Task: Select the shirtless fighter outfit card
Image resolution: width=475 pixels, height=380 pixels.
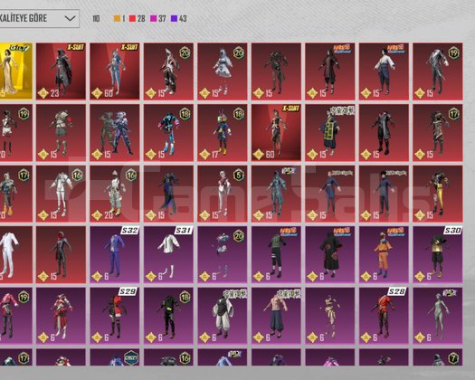Action: (276, 316)
